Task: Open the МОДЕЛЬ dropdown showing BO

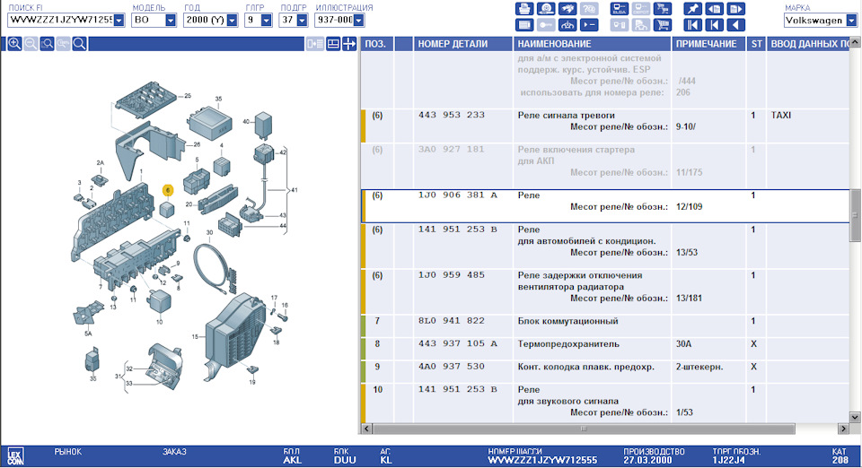Action: (x=171, y=21)
